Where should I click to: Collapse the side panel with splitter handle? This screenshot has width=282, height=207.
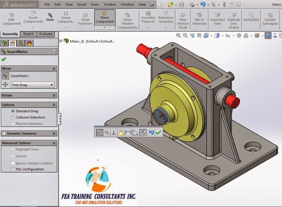click(x=60, y=119)
